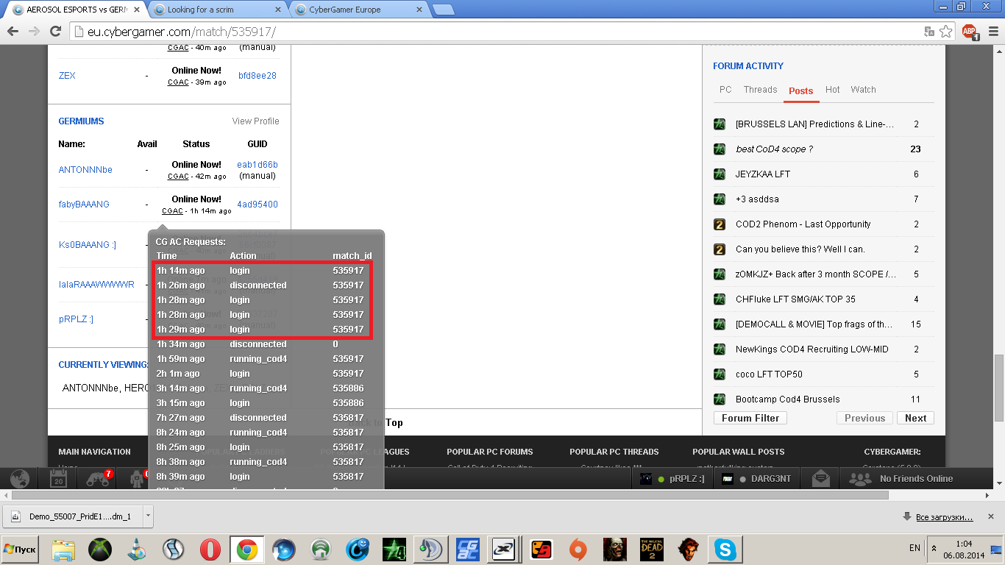This screenshot has width=1005, height=565.
Task: Open the DARG3NT chat tab
Action: point(757,478)
